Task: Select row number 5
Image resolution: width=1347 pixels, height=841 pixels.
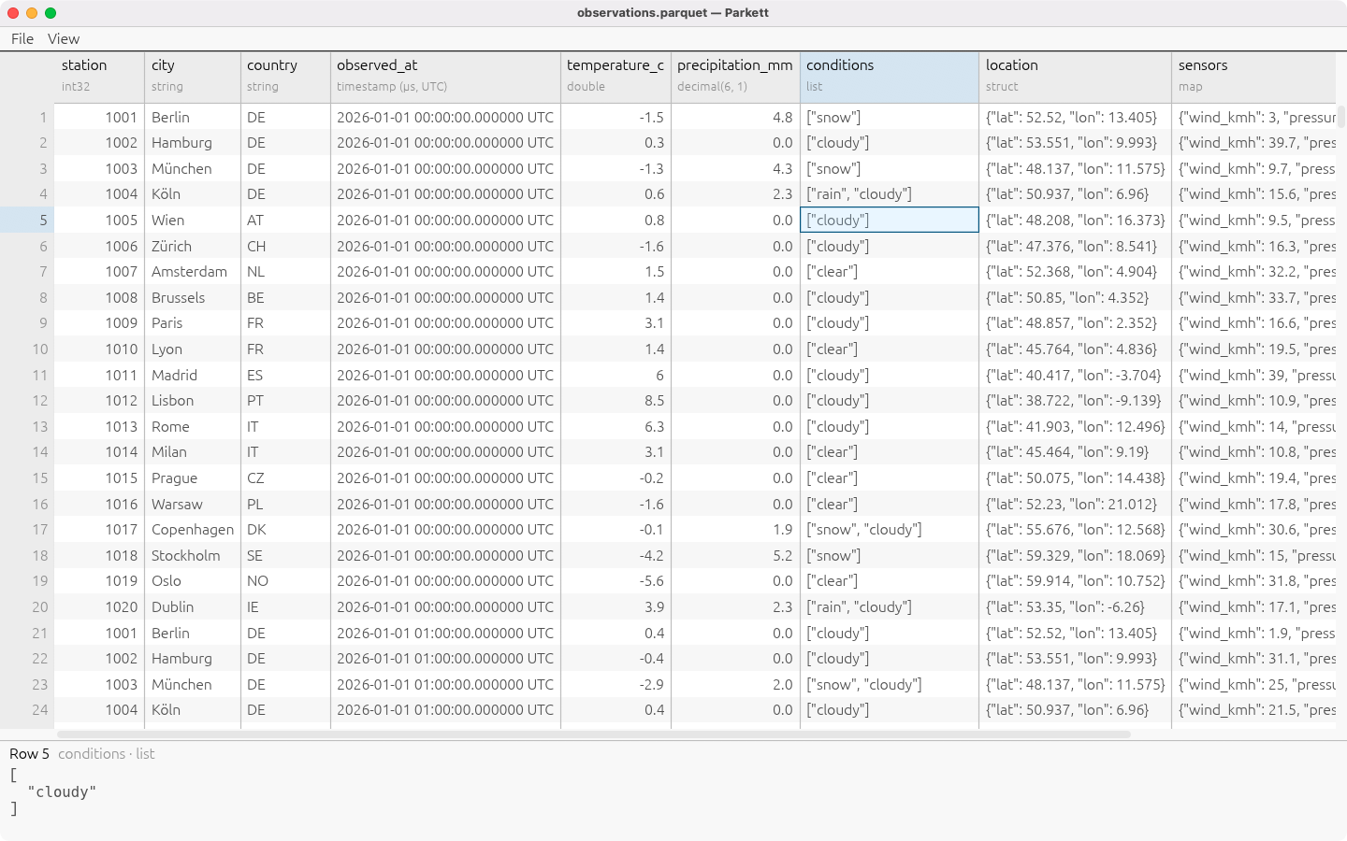Action: [27, 221]
